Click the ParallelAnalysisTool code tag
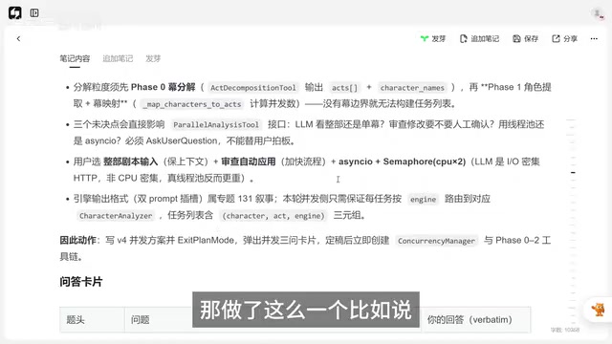This screenshot has width=612, height=344. pos(216,125)
